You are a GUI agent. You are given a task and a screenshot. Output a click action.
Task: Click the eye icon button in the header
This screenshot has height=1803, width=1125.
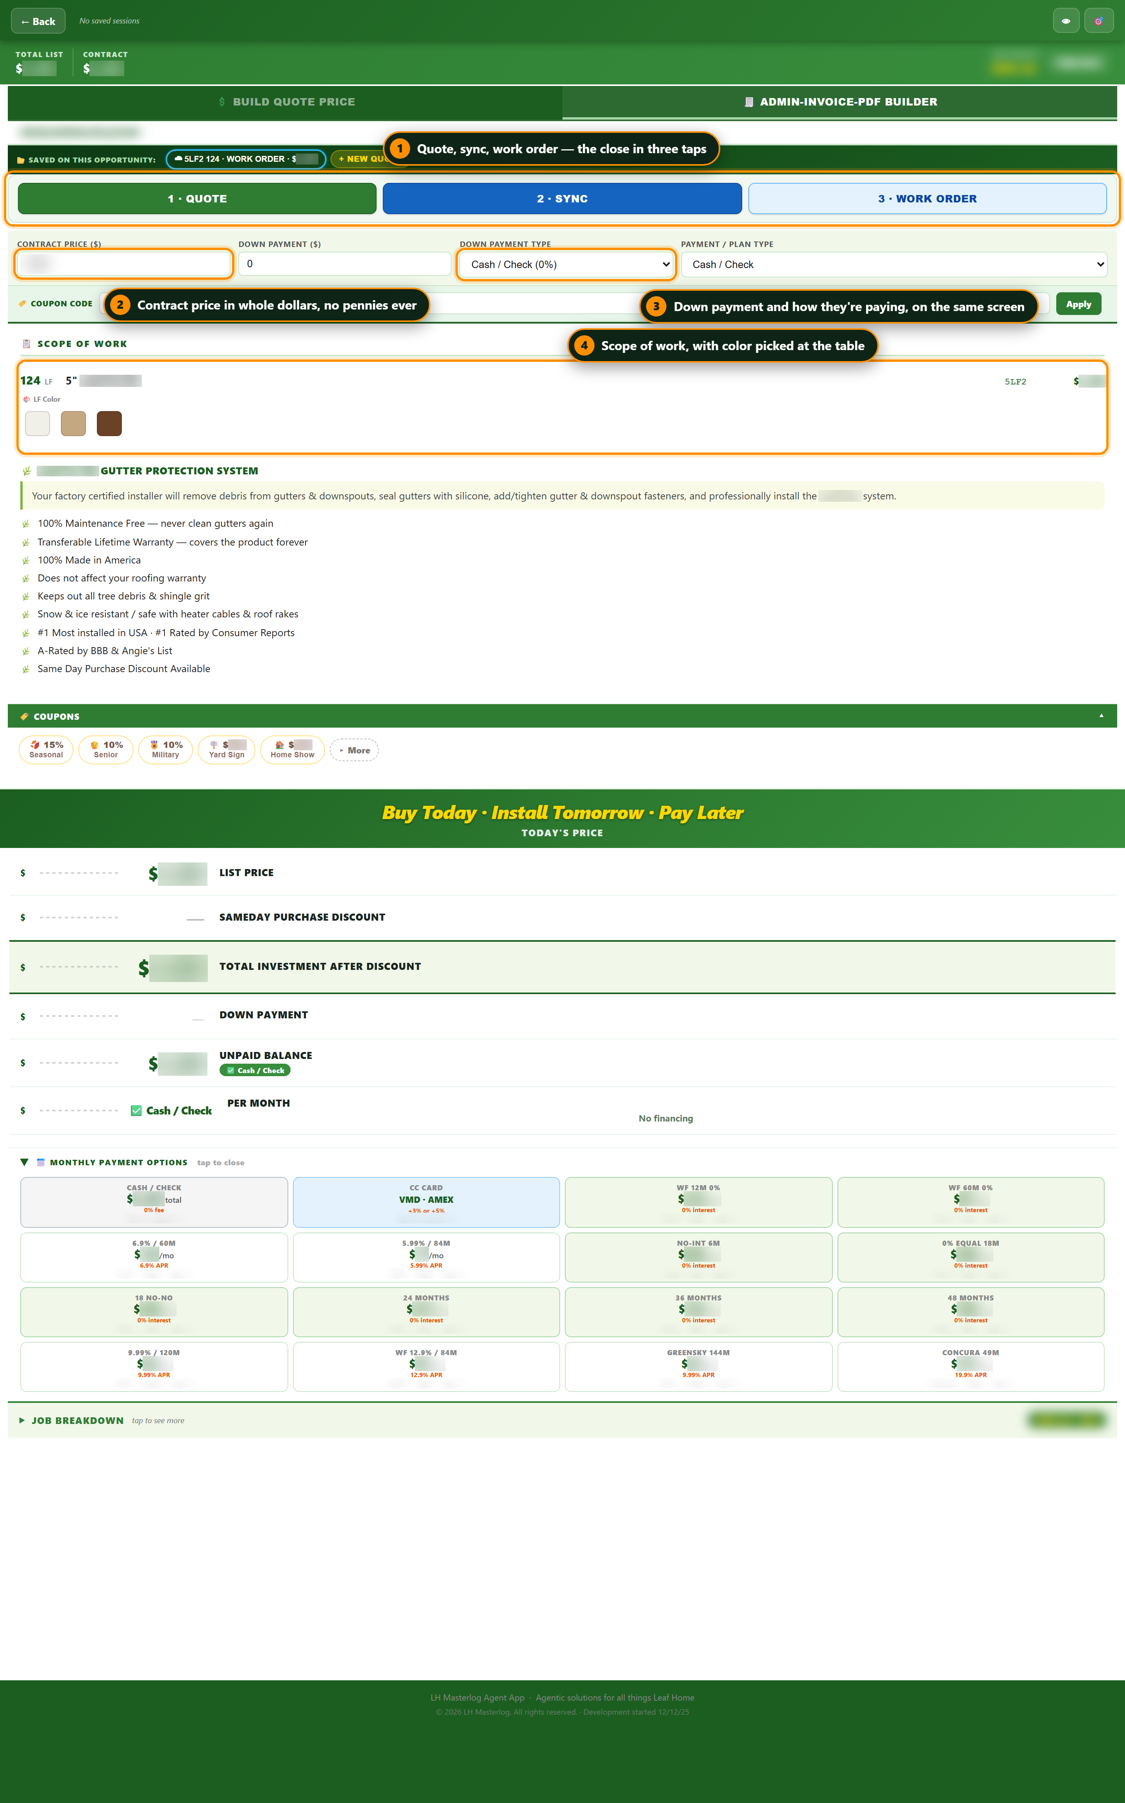tap(1066, 21)
